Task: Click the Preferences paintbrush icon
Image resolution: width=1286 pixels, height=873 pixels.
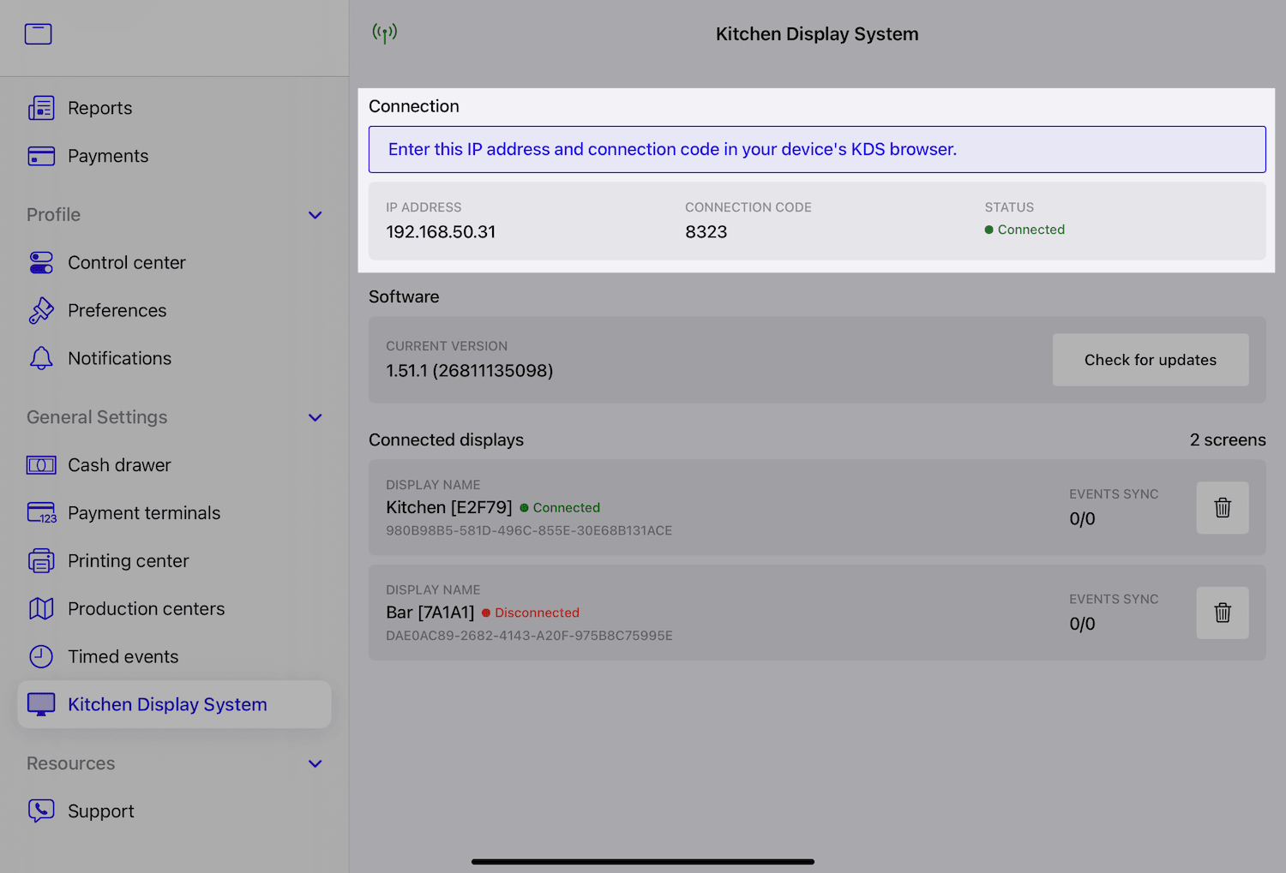Action: click(41, 310)
